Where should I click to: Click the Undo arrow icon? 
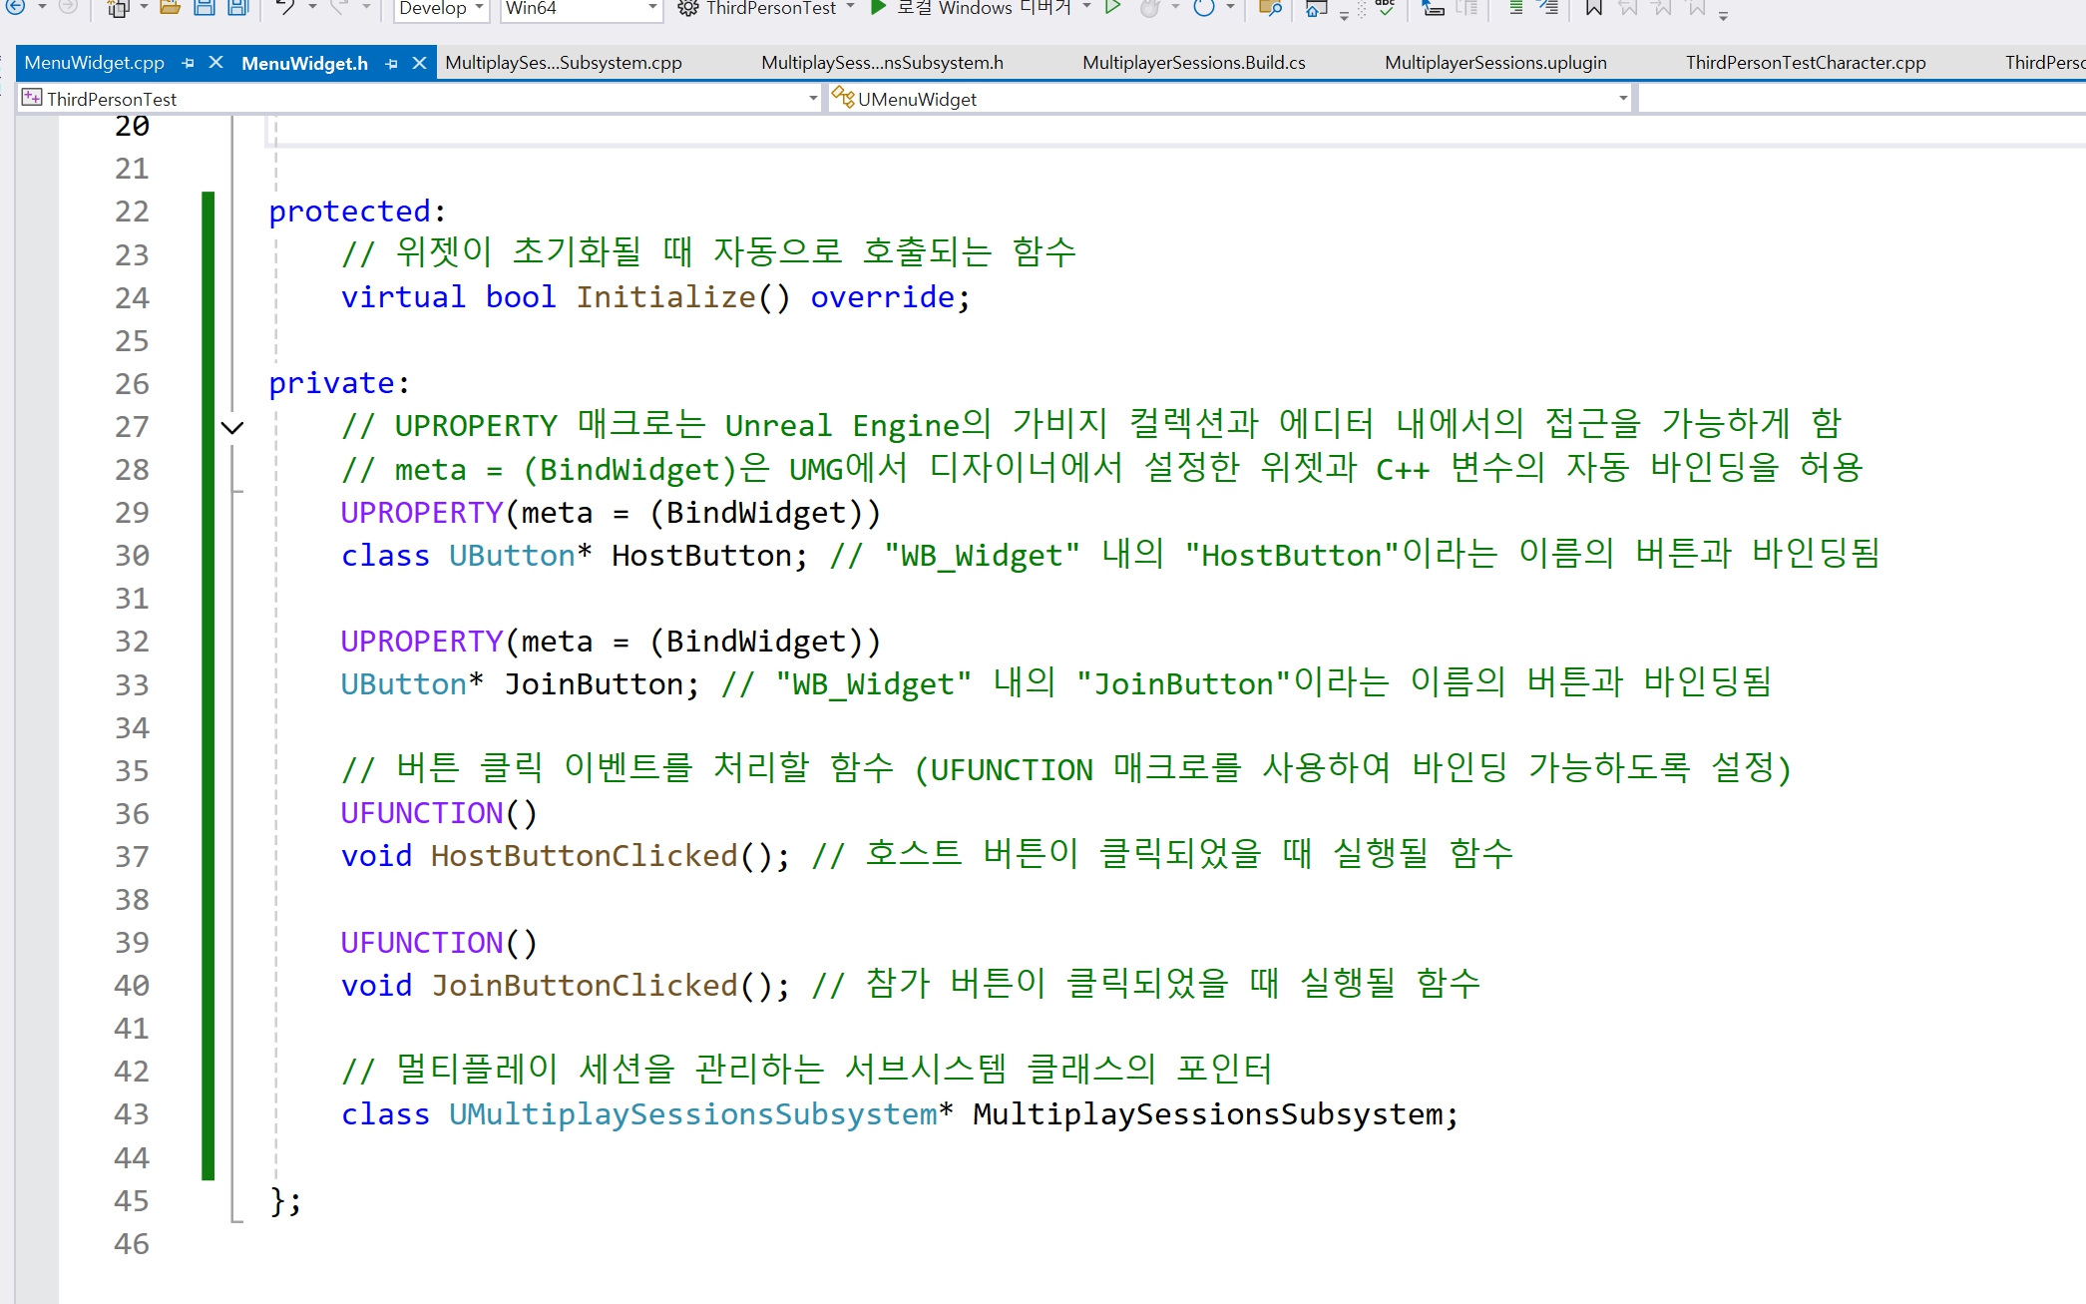pyautogui.click(x=286, y=7)
